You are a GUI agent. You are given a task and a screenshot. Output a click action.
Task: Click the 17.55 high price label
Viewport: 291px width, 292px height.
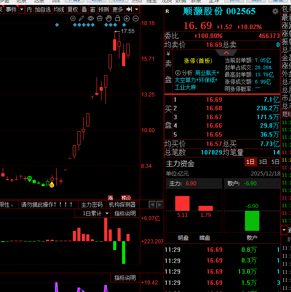point(128,31)
